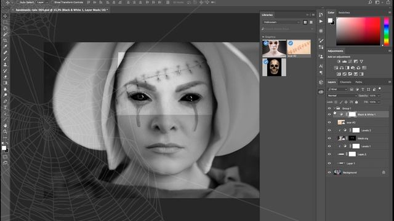Image resolution: width=394 pixels, height=221 pixels.
Task: Switch to the Swatches tab
Action: pyautogui.click(x=344, y=12)
